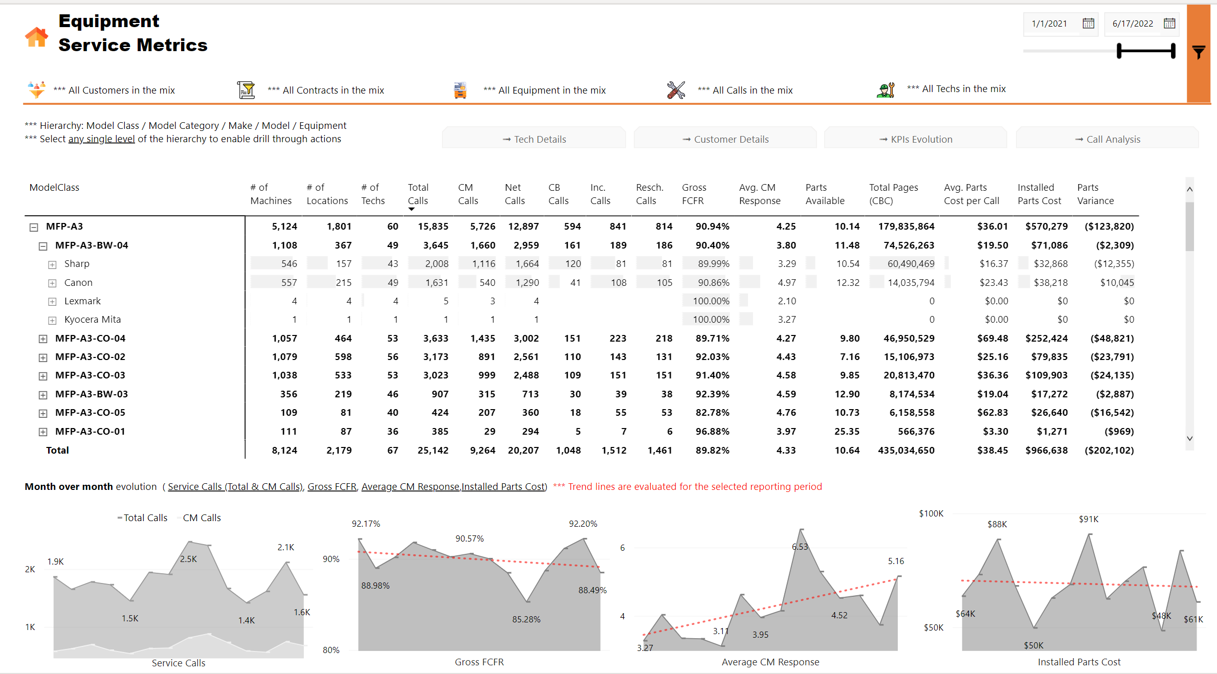The image size is (1217, 674).
Task: Open Customer Details drill-through
Action: click(725, 139)
